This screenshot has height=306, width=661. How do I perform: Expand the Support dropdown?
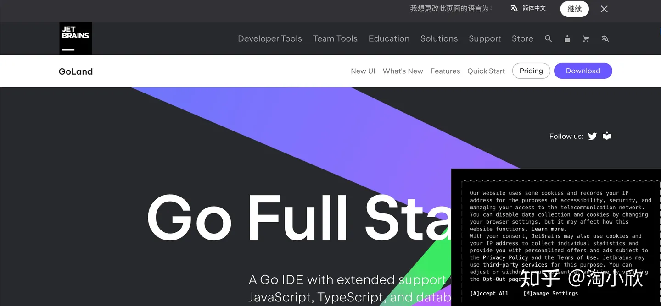click(x=485, y=38)
